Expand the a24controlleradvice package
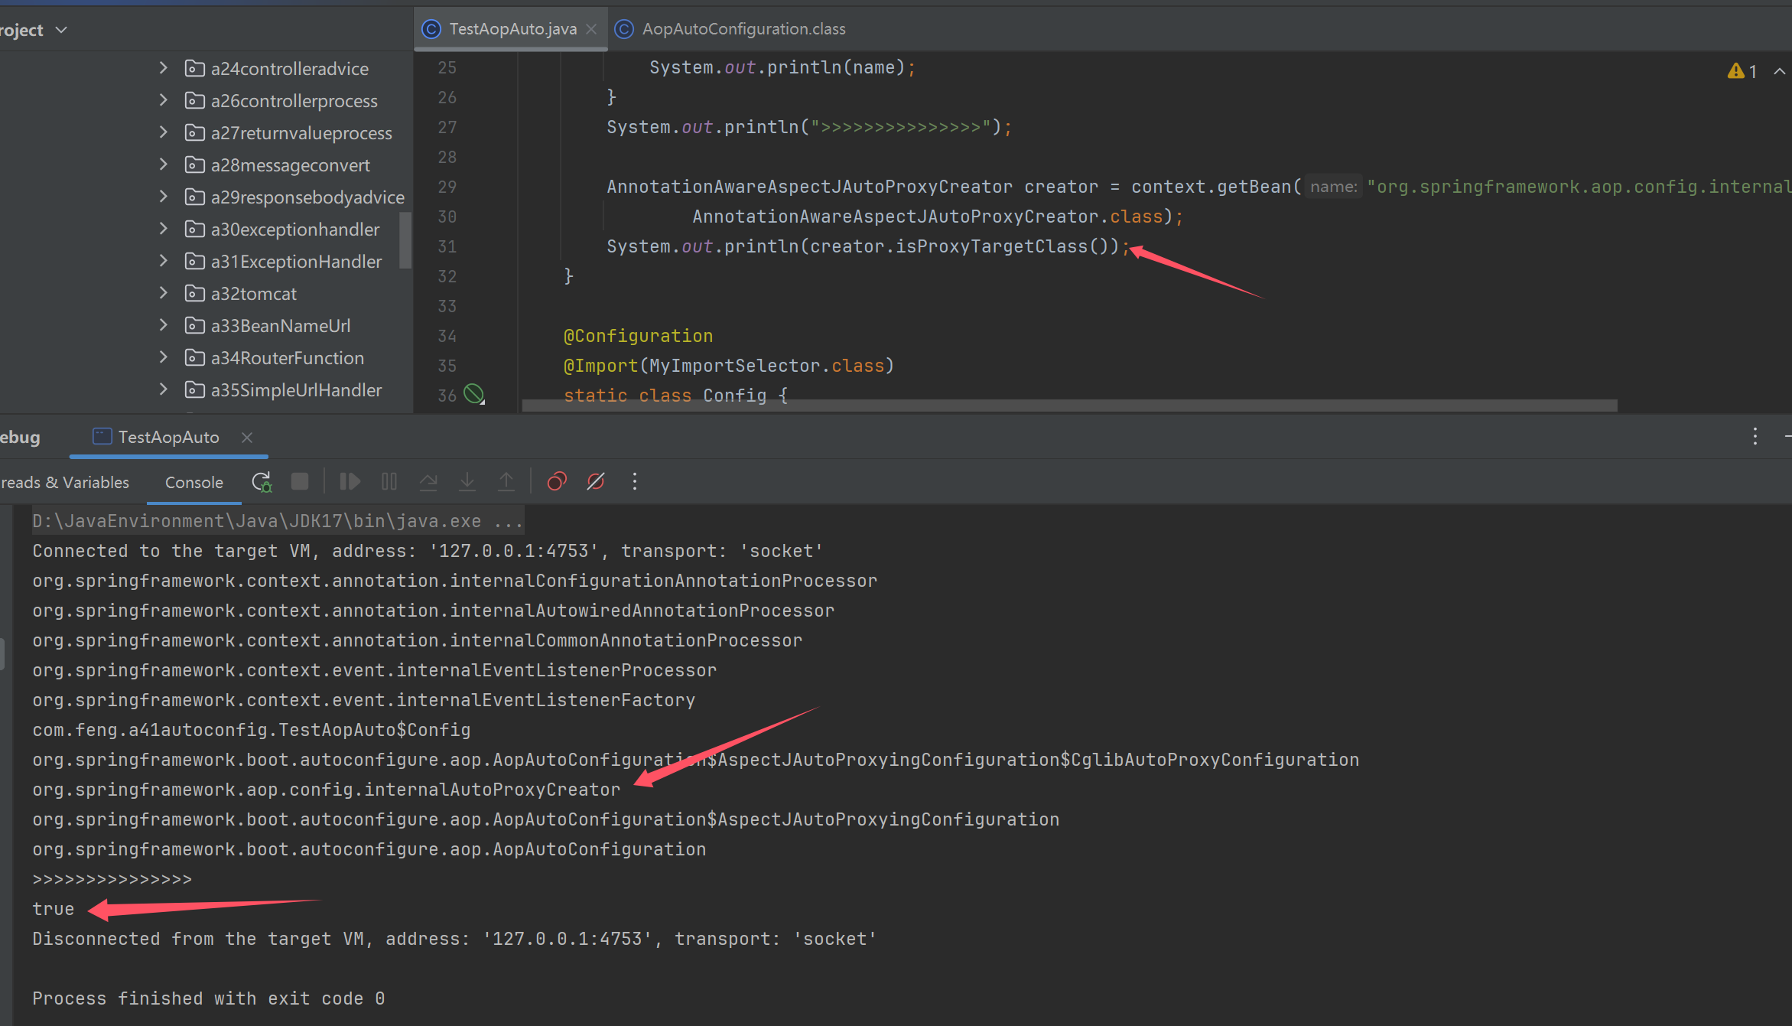1792x1026 pixels. pos(163,68)
